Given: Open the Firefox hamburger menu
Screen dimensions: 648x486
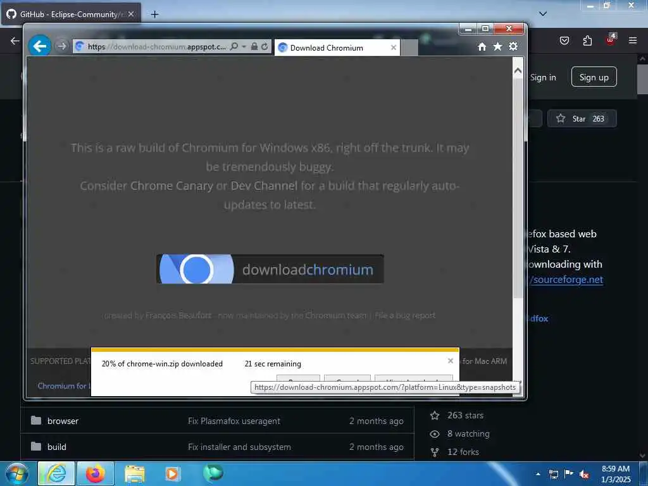Looking at the screenshot, I should click(633, 40).
